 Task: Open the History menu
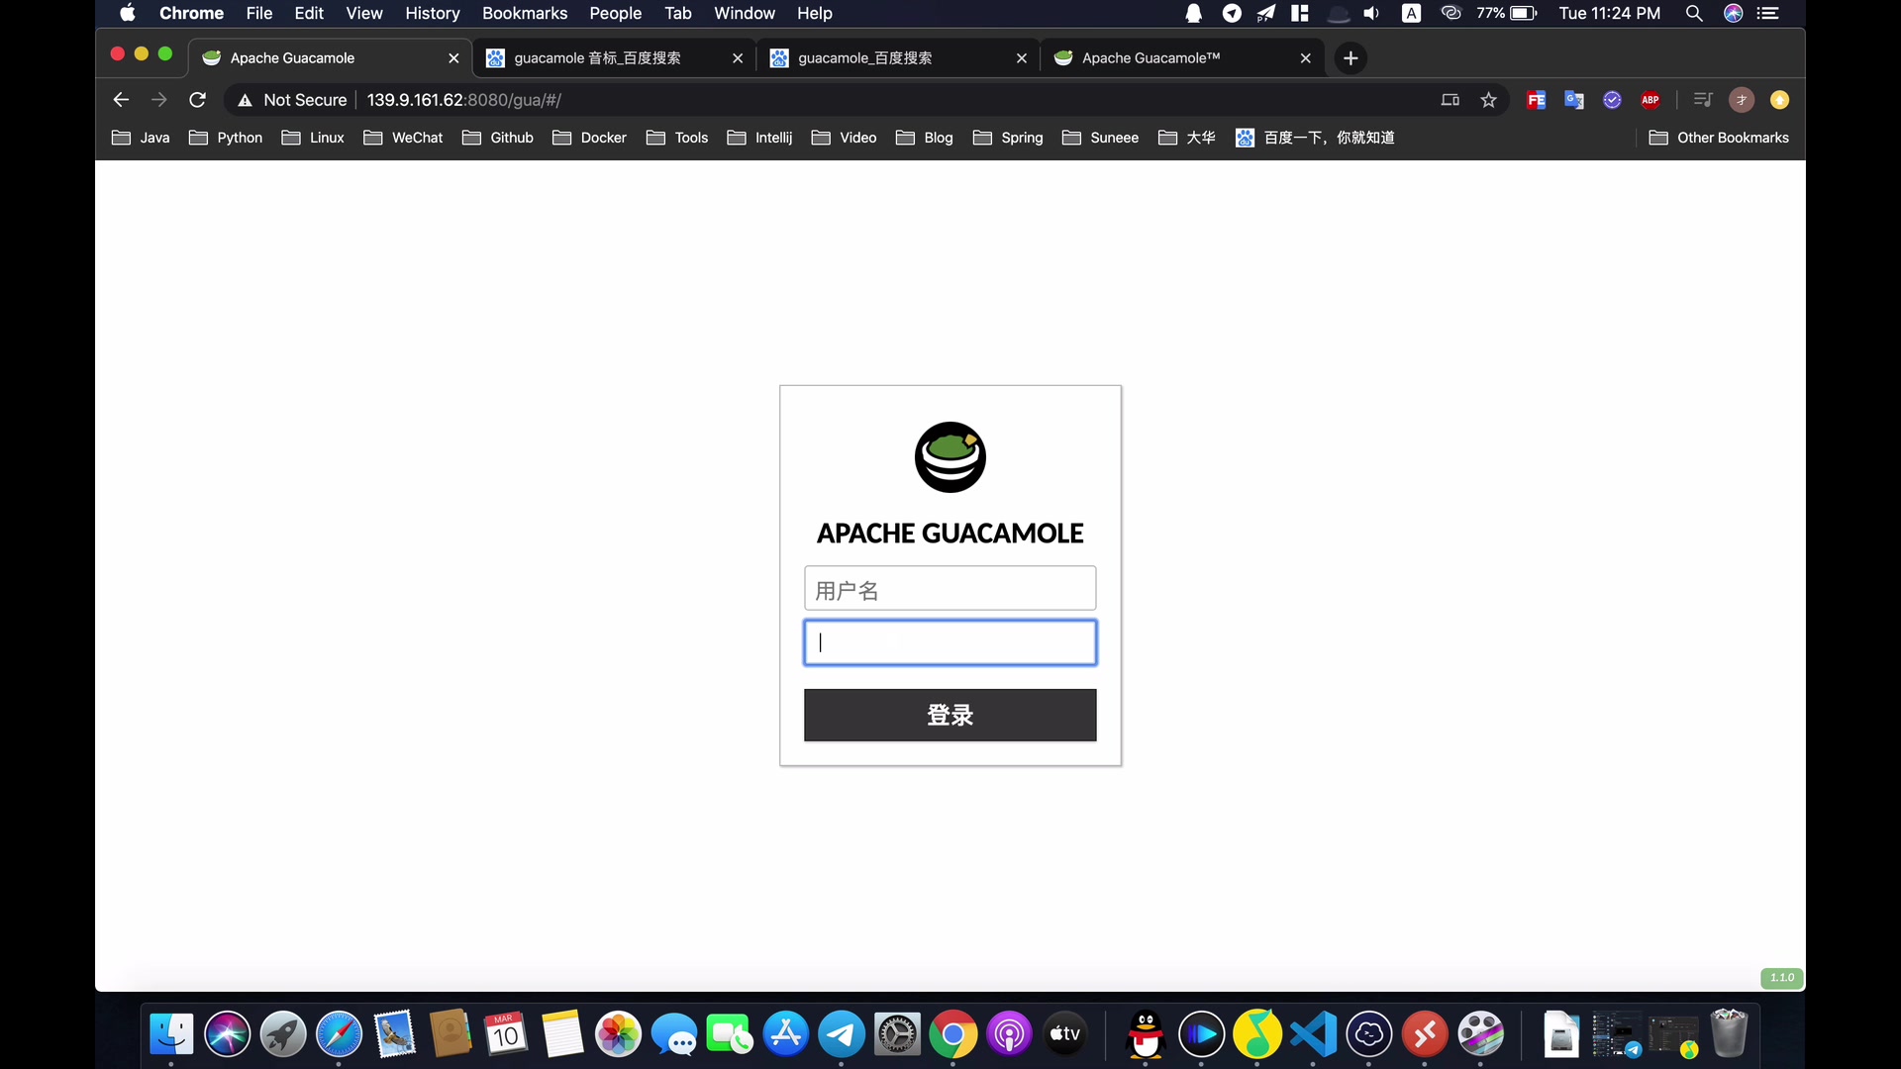click(433, 13)
